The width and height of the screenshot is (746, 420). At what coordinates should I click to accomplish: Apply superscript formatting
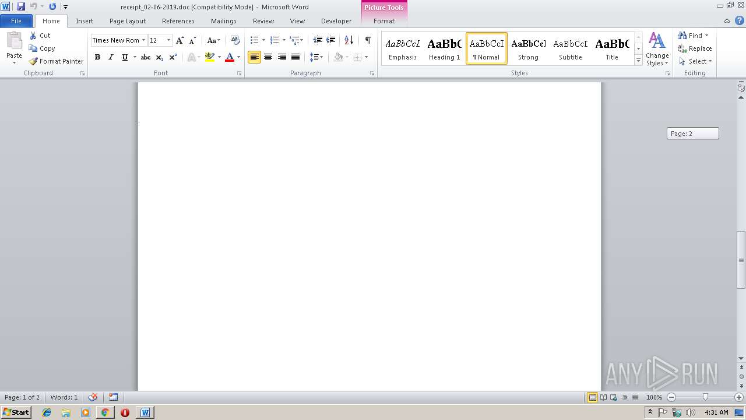tap(173, 57)
